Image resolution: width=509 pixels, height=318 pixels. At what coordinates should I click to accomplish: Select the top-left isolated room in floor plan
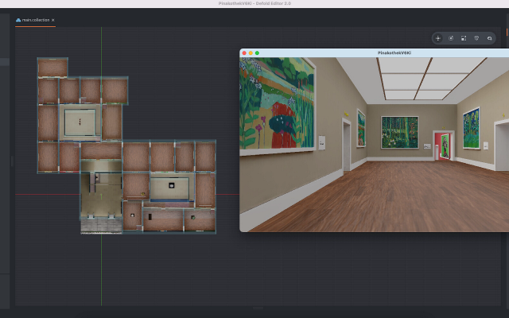[x=52, y=68]
